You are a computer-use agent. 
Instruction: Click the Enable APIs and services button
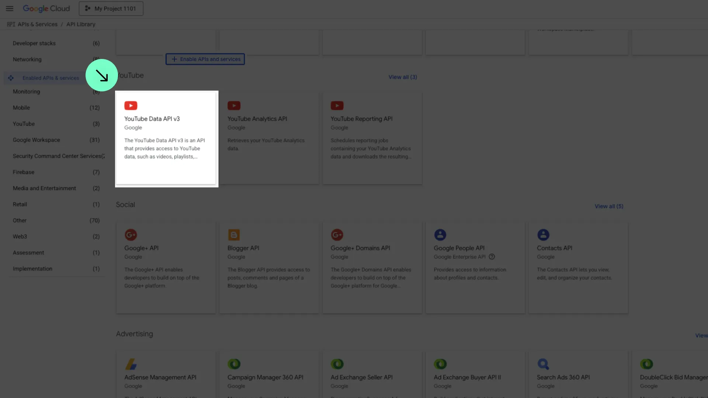(205, 59)
